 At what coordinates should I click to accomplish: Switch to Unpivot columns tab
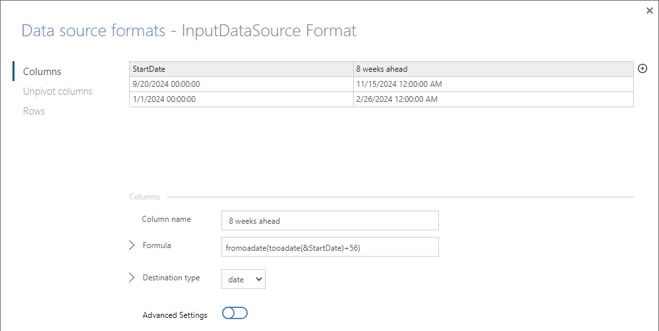pyautogui.click(x=57, y=91)
